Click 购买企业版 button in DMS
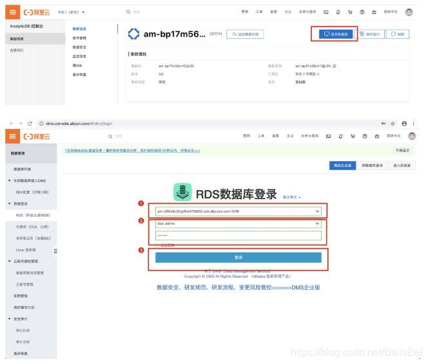This screenshot has width=428, height=364. tap(342, 166)
